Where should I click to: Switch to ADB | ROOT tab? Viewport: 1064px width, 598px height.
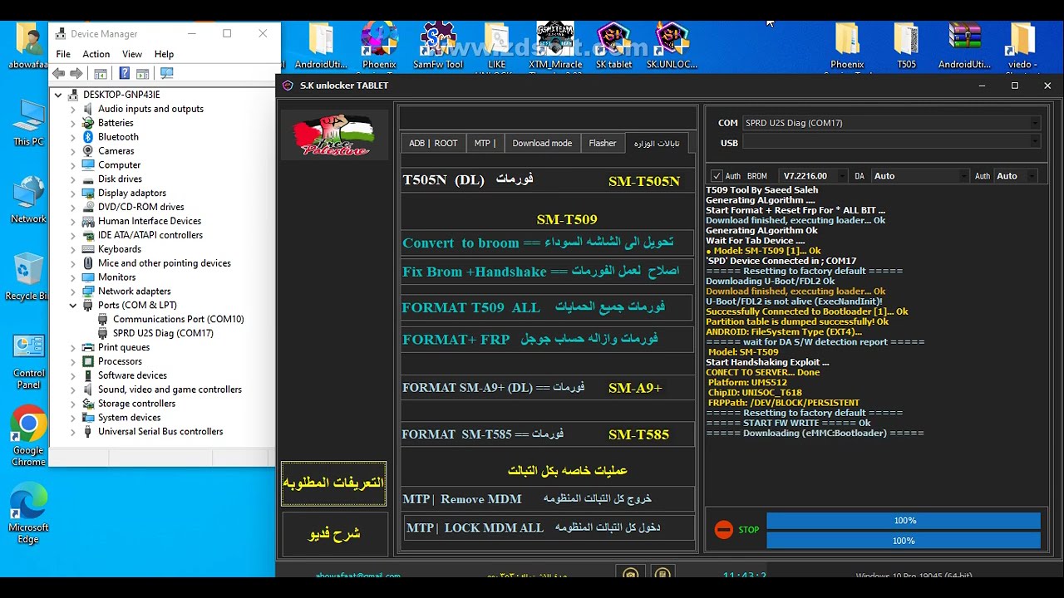point(433,143)
